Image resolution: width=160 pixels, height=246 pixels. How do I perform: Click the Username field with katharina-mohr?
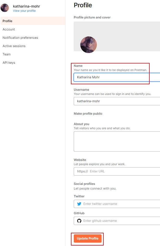pos(117,101)
